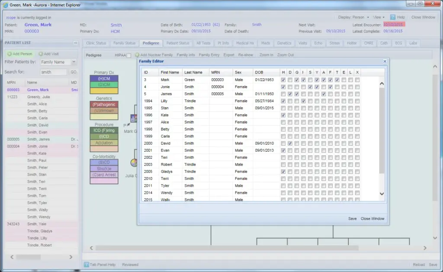Image resolution: width=443 pixels, height=272 pixels.
Task: Click Close Window in Family Editor
Action: [x=372, y=219]
